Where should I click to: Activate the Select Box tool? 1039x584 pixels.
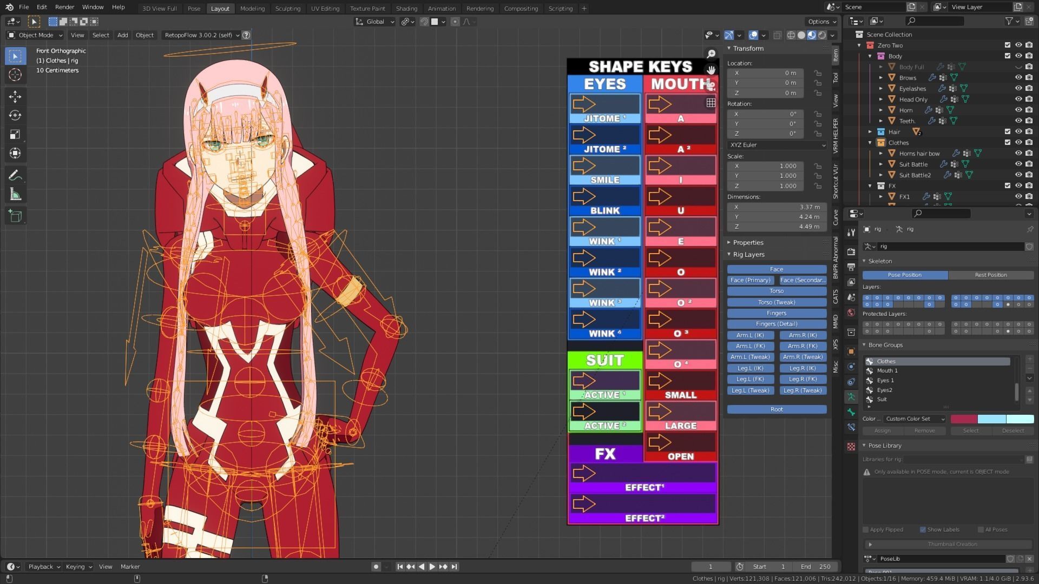(x=15, y=56)
